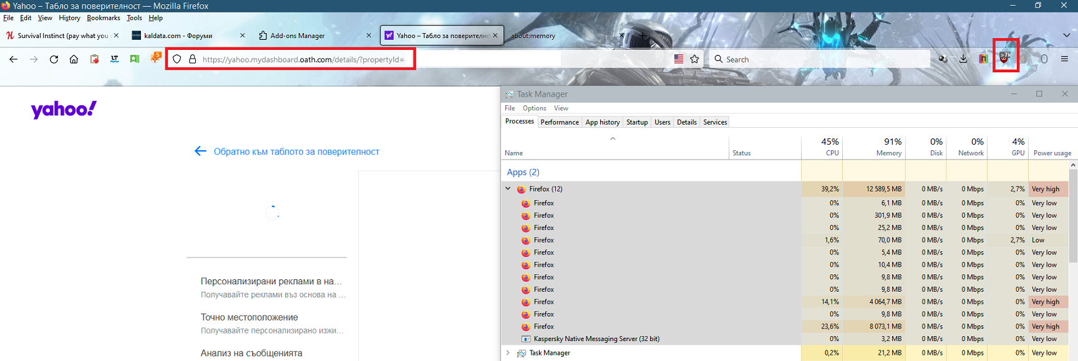This screenshot has width=1078, height=361.
Task: Click the US flag icon in address bar
Action: 679,59
